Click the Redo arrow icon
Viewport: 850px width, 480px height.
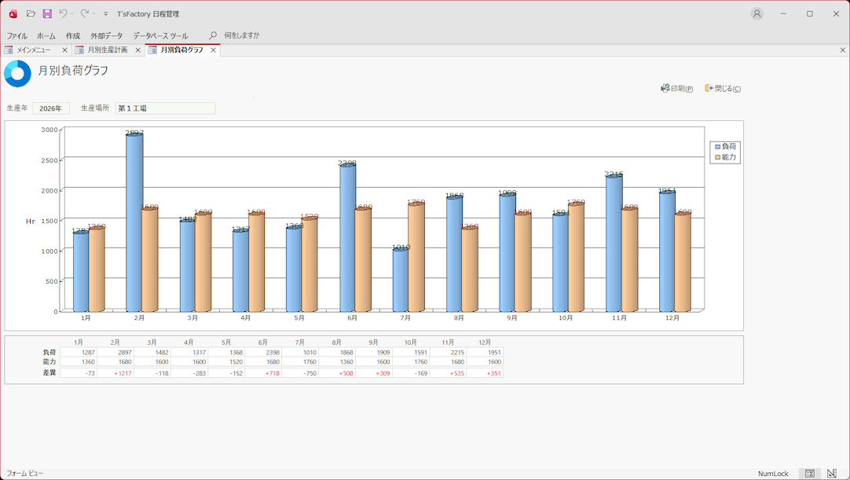tap(84, 14)
